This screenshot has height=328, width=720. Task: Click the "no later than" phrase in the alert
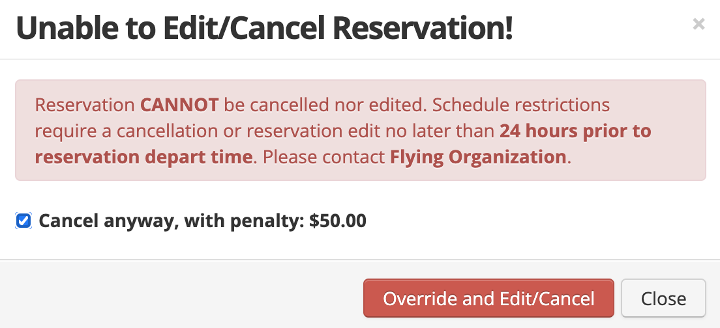440,131
